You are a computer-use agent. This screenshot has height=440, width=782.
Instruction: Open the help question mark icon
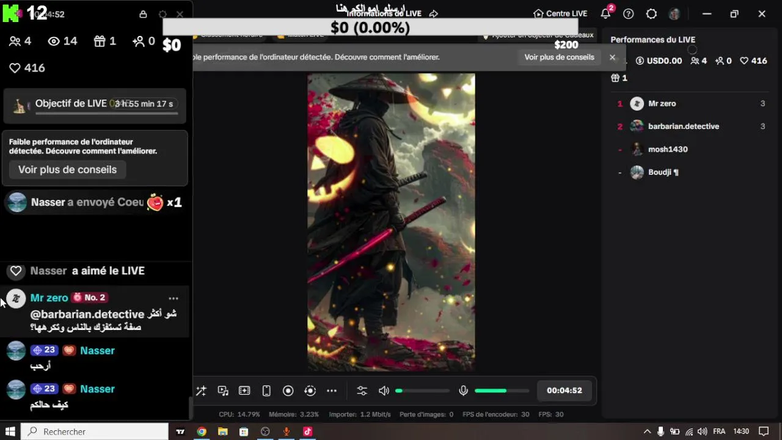pos(629,13)
